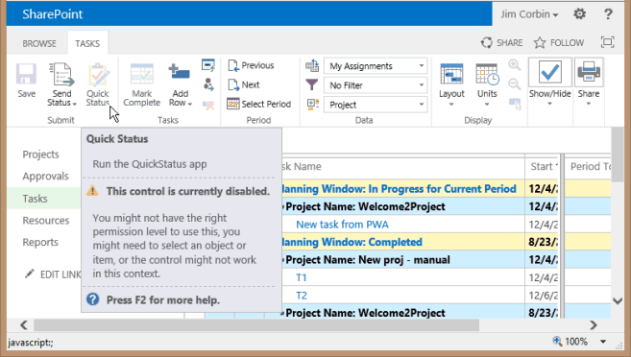Viewport: 631px width, 357px height.
Task: Click the vertical scrollbar down arrow
Action: [618, 300]
